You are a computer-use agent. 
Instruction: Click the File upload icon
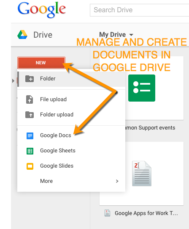tap(30, 99)
